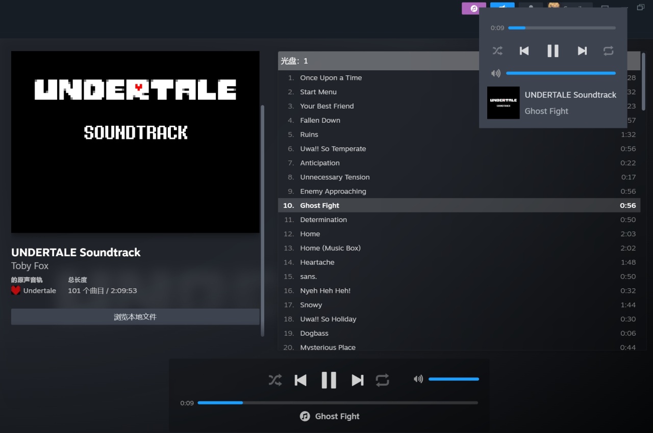The image size is (653, 433).
Task: Play track 7 Anticipation
Action: point(459,163)
